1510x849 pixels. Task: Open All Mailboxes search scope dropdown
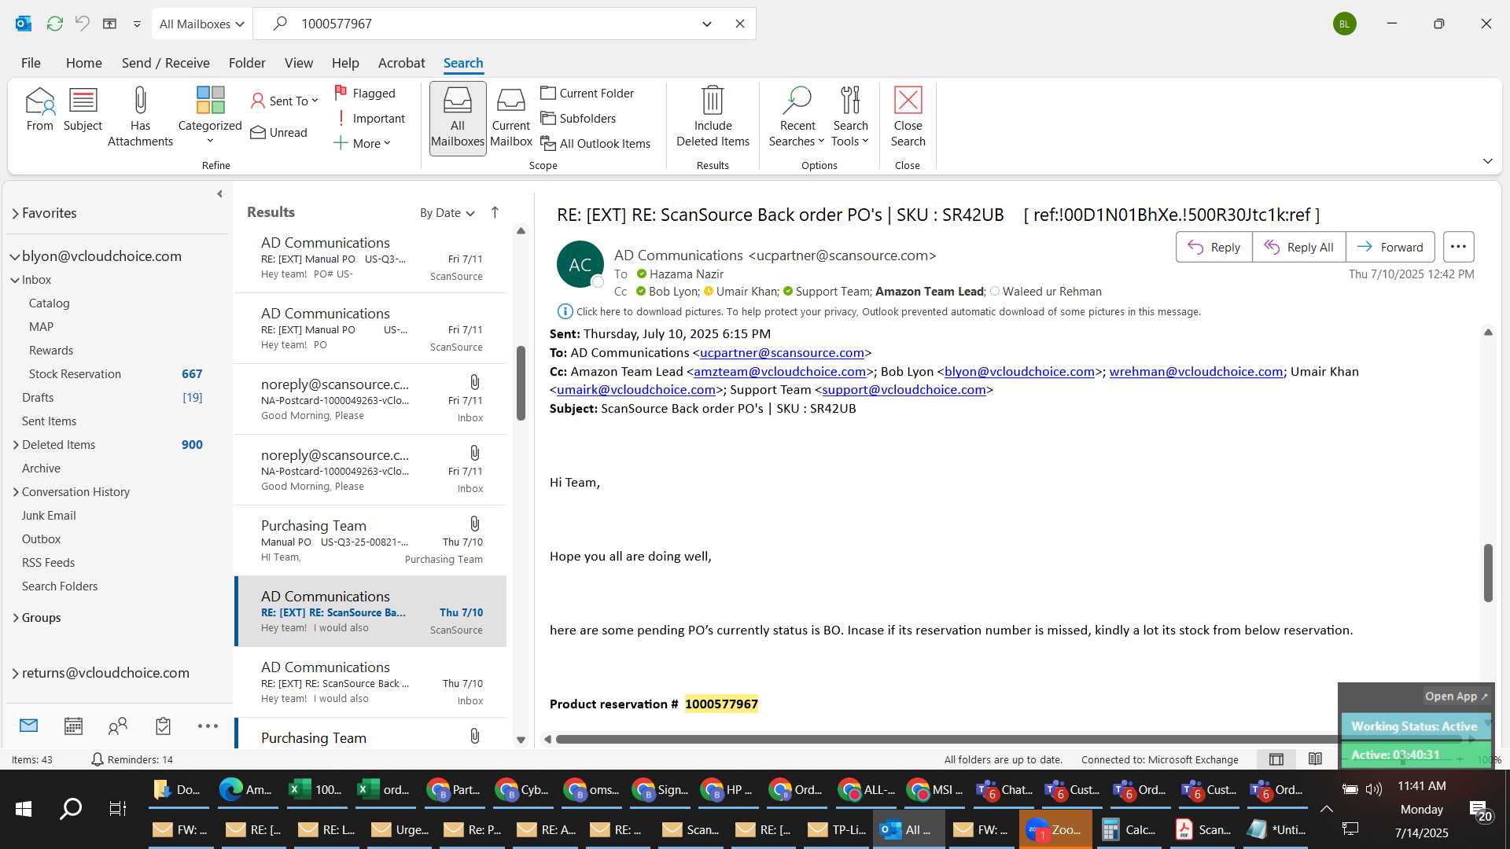(x=201, y=24)
